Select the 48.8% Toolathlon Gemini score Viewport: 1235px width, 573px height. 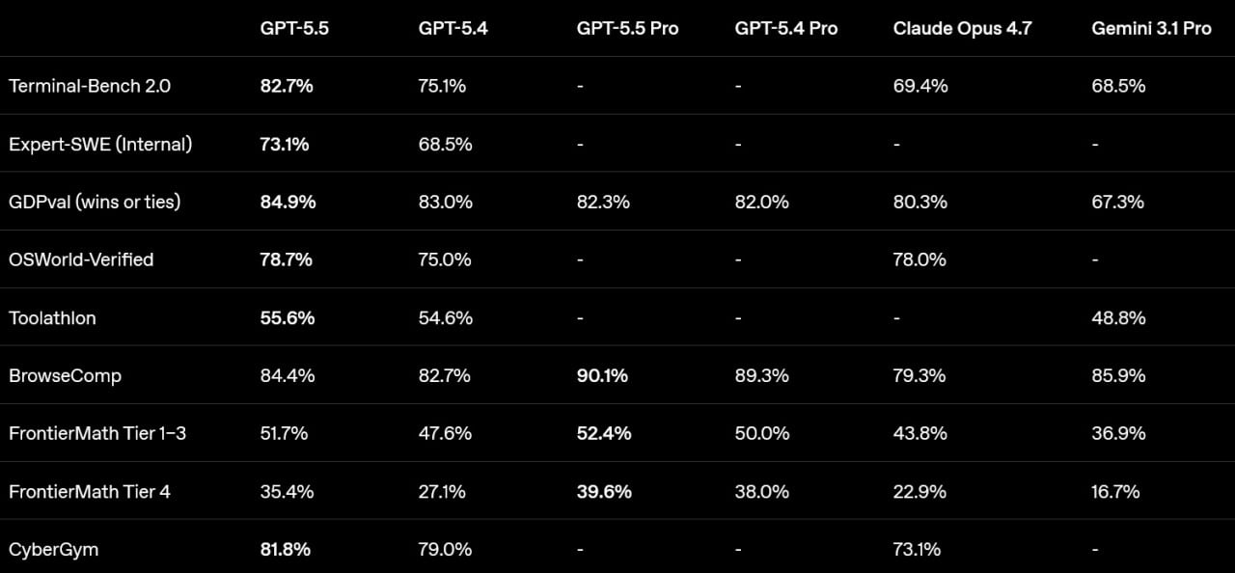pyautogui.click(x=1118, y=317)
